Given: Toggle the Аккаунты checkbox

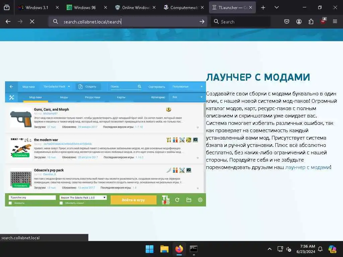Looking at the screenshot, I should 10,203.
